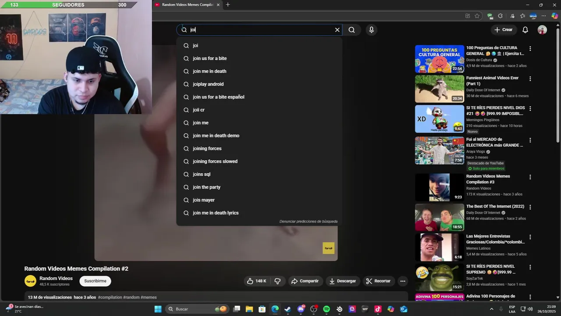The height and width of the screenshot is (316, 561).
Task: Open options menu for 'Fui al MERCADO de ELECTRÓNICA'
Action: pos(530,140)
